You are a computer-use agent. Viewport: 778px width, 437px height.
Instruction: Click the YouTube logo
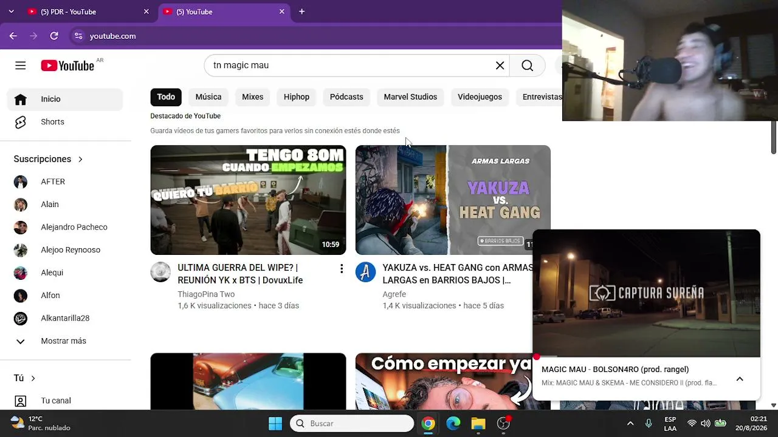pos(67,66)
